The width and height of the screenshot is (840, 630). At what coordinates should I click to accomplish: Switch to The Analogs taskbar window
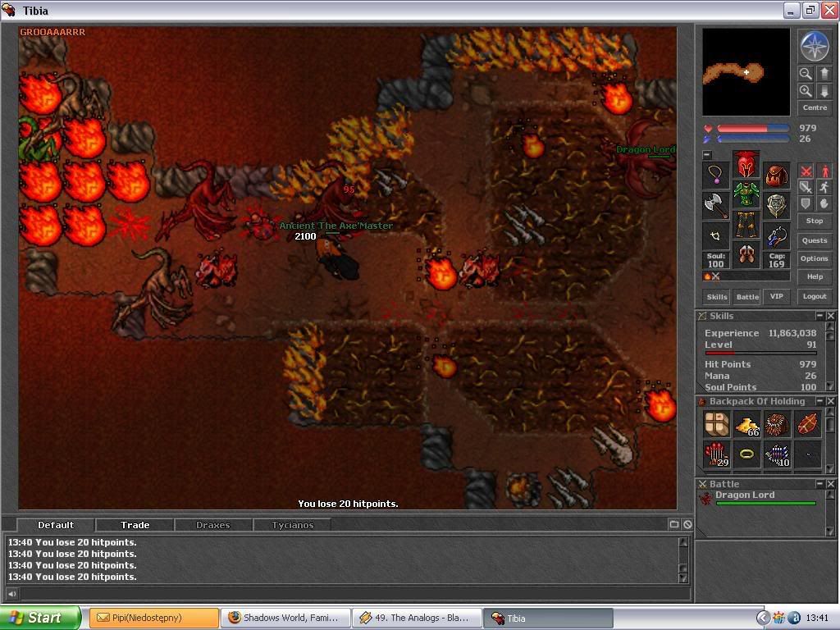click(417, 618)
